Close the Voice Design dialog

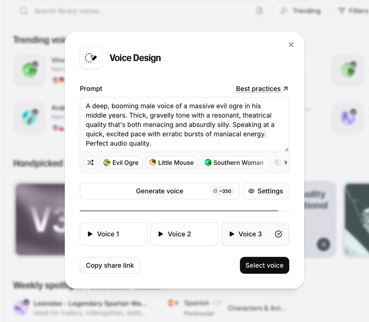(x=291, y=44)
